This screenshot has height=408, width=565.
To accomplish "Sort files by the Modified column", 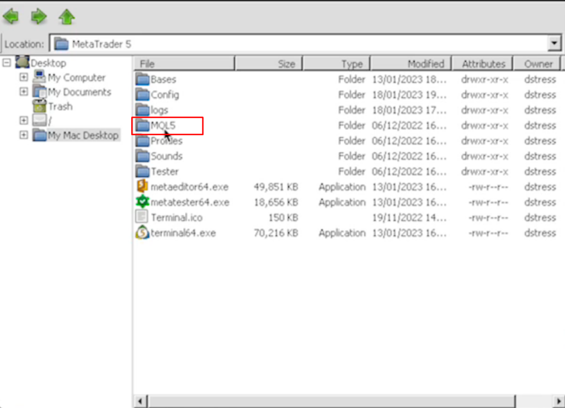I will (x=411, y=64).
